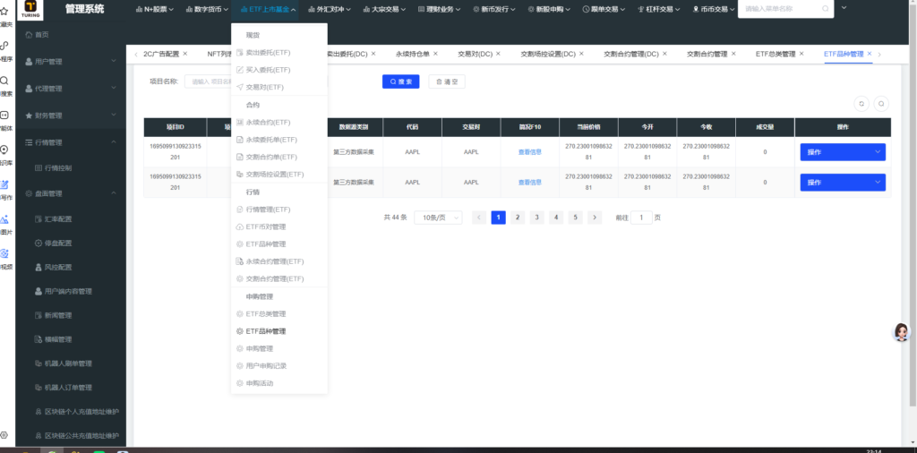This screenshot has height=453, width=917.
Task: Open 新股申购 top menu
Action: (549, 9)
